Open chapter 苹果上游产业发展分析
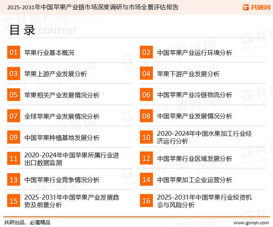 tap(56, 74)
